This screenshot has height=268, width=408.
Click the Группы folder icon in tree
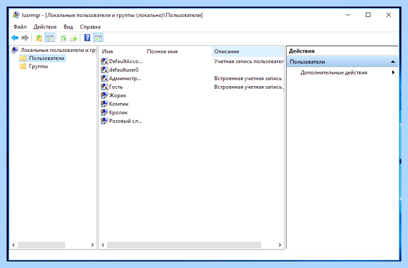point(23,66)
